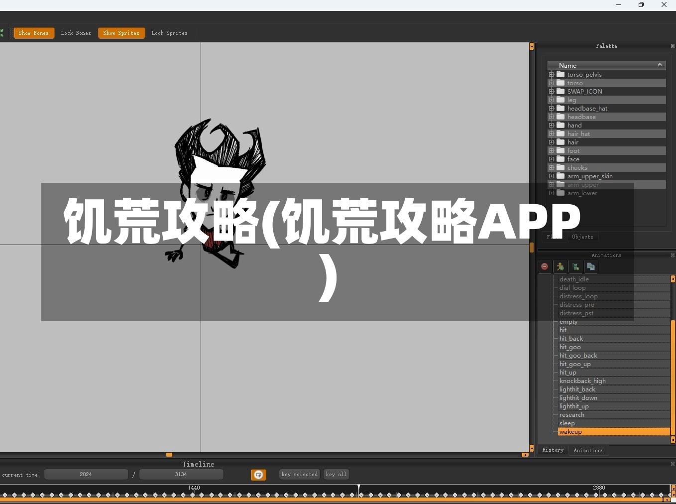The image size is (676, 504).
Task: Click the animation length field showing 3134
Action: point(181,475)
